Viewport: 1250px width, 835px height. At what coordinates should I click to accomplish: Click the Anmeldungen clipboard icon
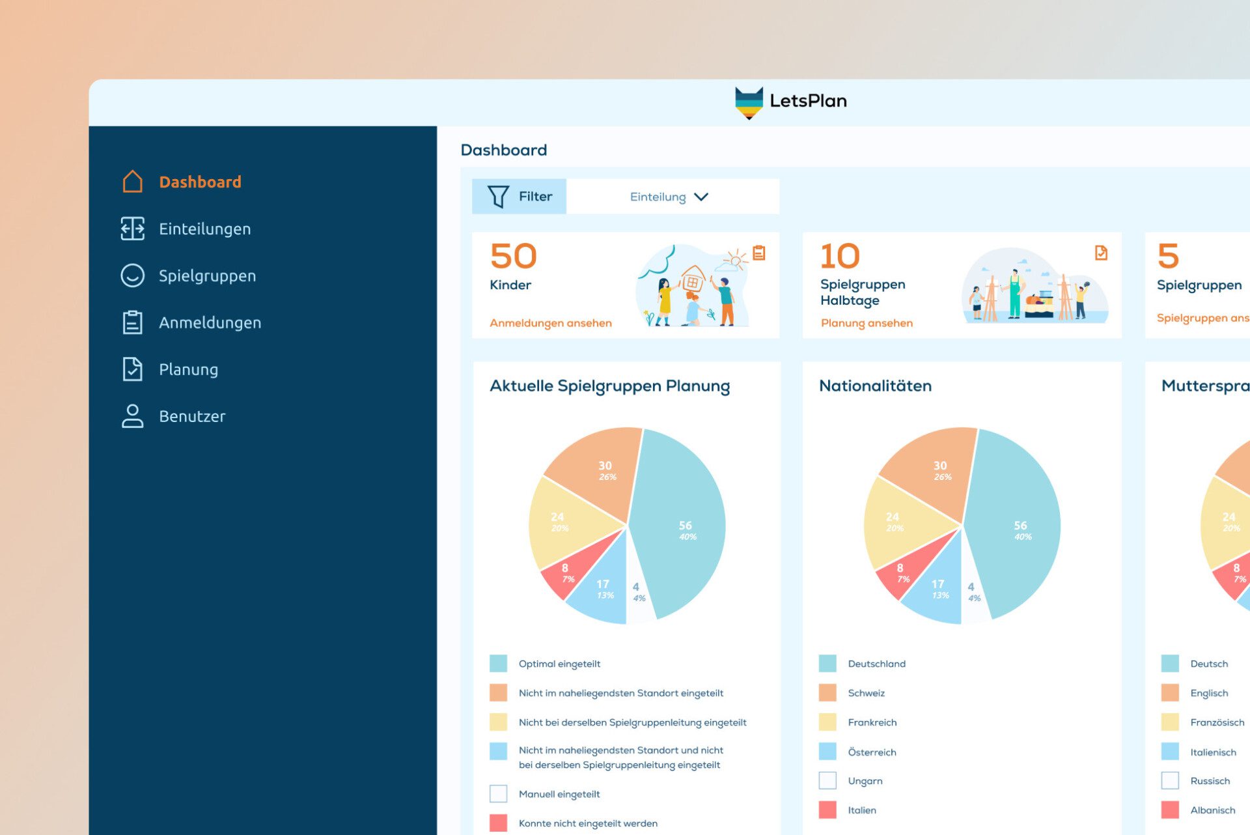coord(132,322)
